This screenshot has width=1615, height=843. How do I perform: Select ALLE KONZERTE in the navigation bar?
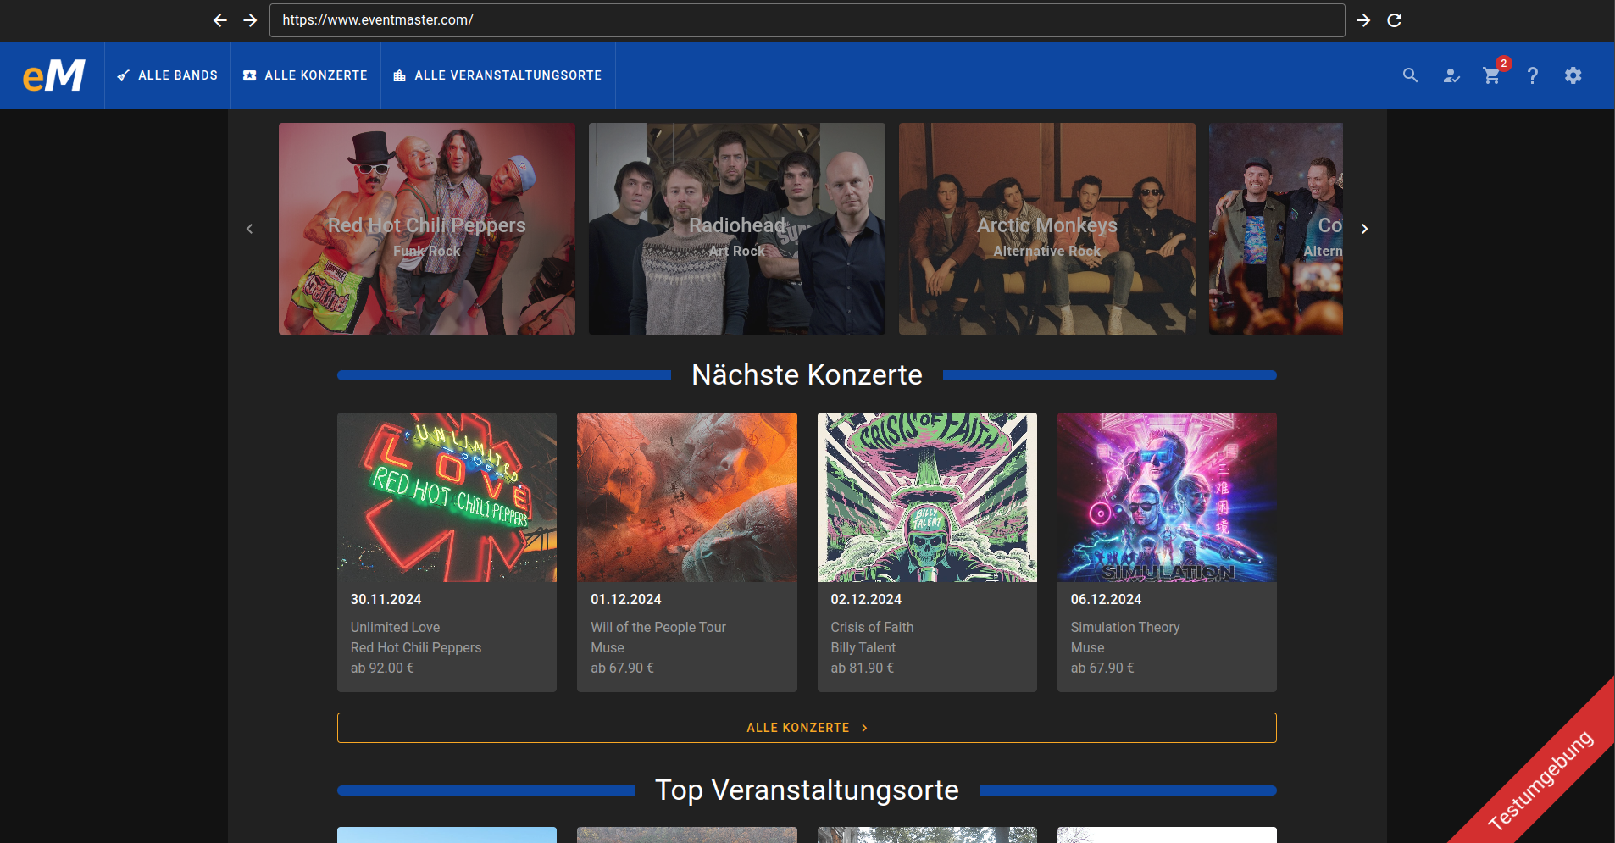[x=305, y=75]
